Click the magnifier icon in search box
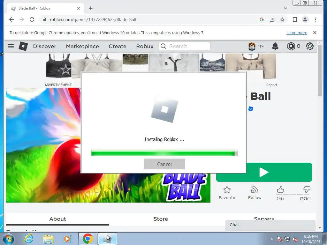 pos(163,46)
